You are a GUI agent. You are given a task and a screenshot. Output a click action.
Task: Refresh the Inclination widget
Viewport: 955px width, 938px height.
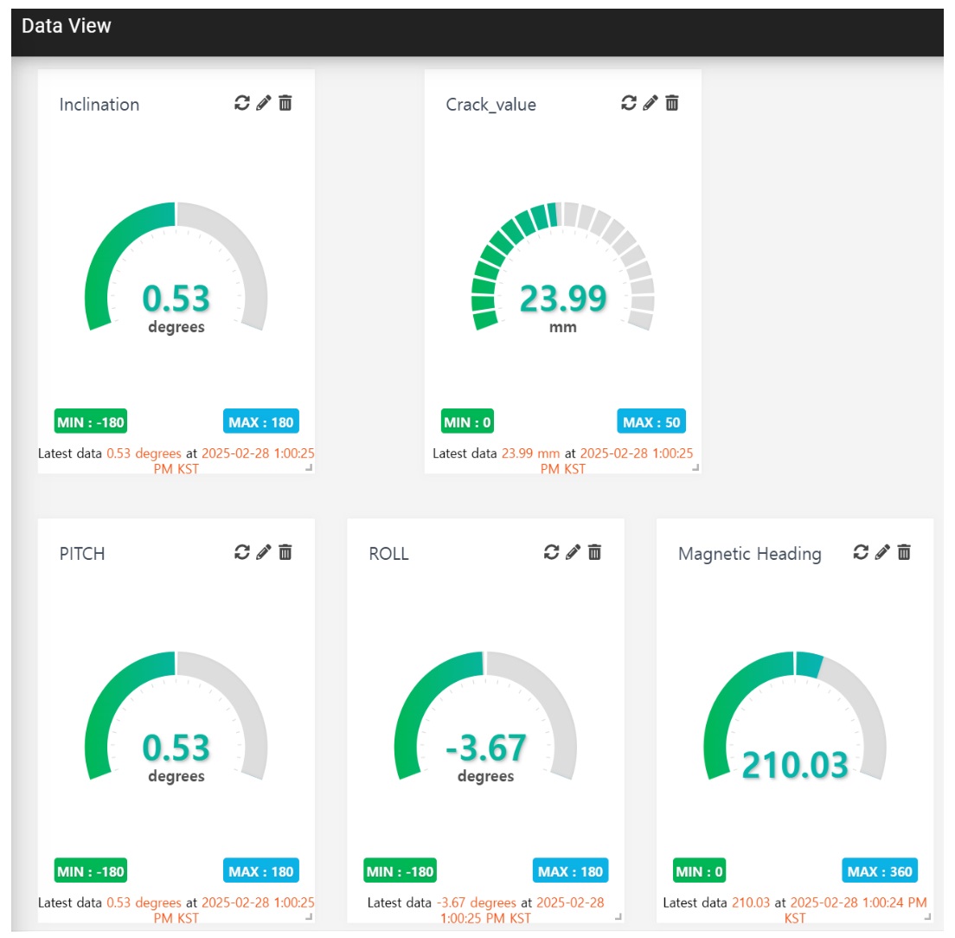(242, 103)
